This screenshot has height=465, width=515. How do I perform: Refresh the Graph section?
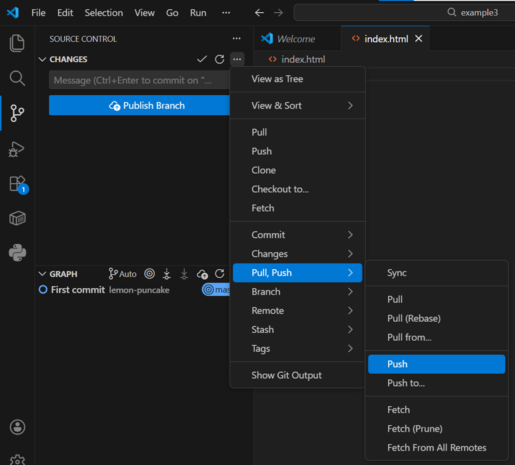(x=219, y=274)
